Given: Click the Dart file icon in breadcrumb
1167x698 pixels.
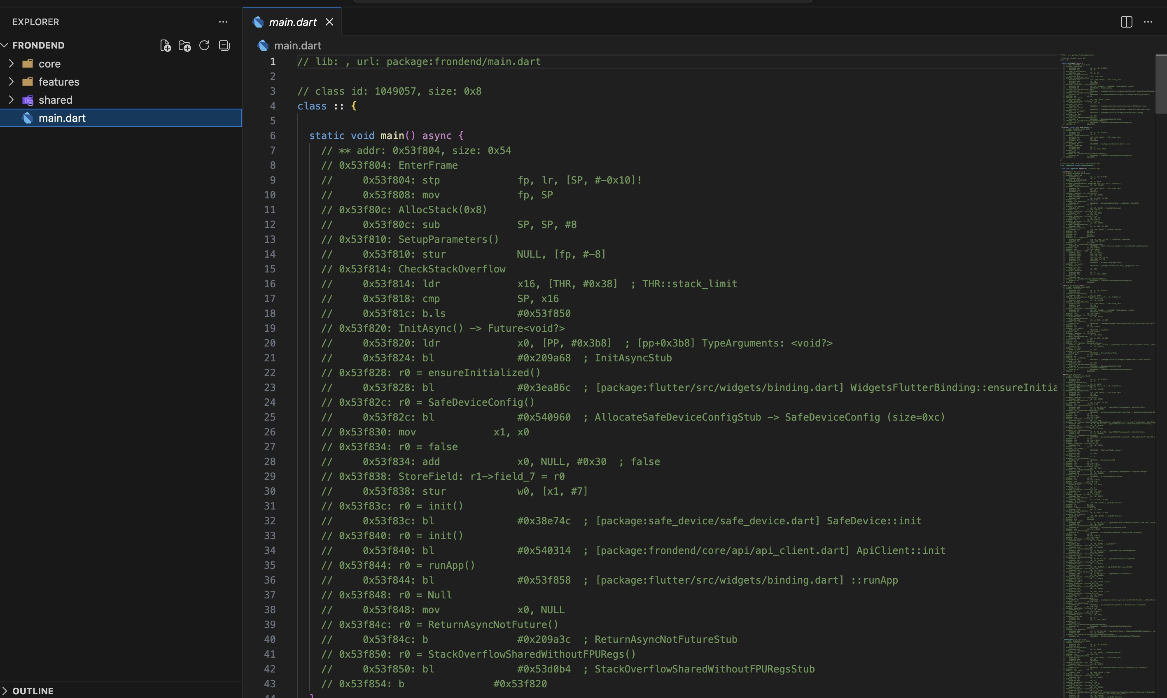Looking at the screenshot, I should (x=263, y=46).
